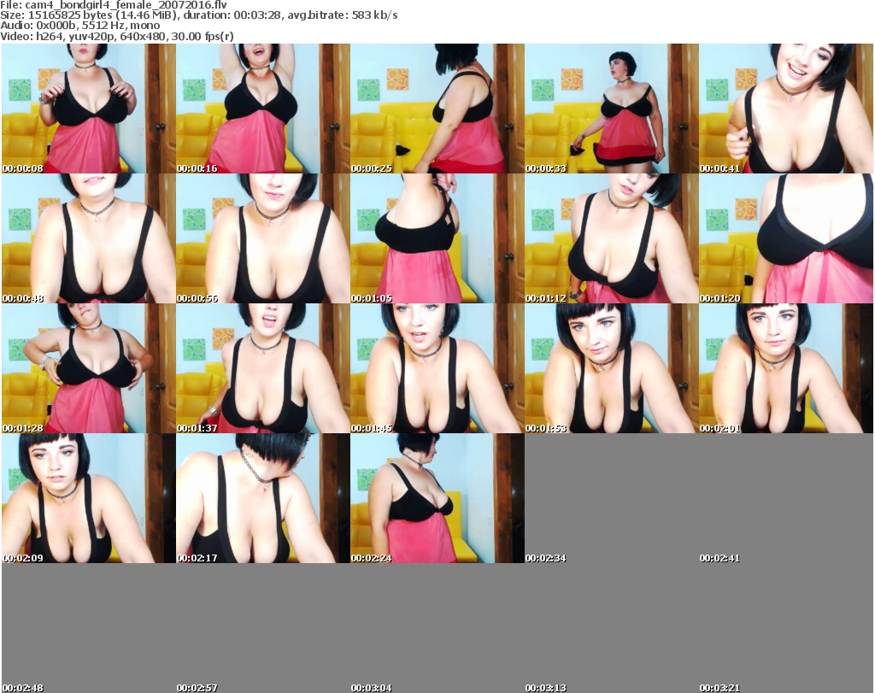Click the file name cam4_bondgirl4_female_20072016.flv
The image size is (875, 693).
pyautogui.click(x=126, y=5)
